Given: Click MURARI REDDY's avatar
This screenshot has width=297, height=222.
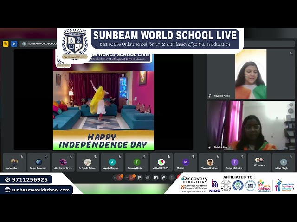Looking at the screenshot, I should 161,162.
